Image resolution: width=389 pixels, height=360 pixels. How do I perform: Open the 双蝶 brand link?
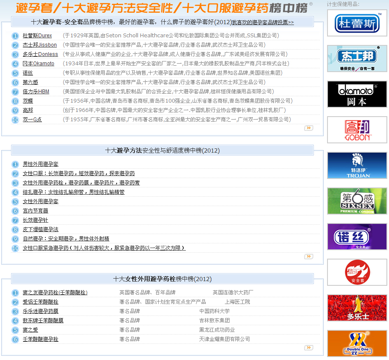[28, 101]
